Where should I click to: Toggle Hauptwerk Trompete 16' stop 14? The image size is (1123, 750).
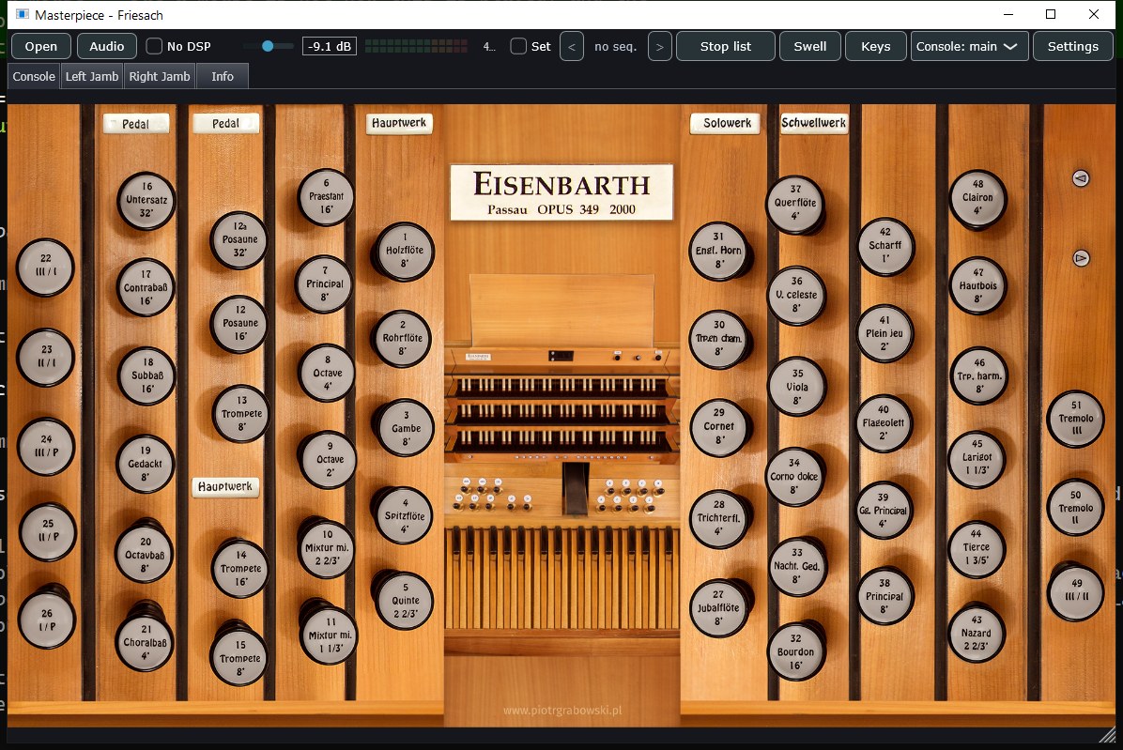click(x=240, y=568)
